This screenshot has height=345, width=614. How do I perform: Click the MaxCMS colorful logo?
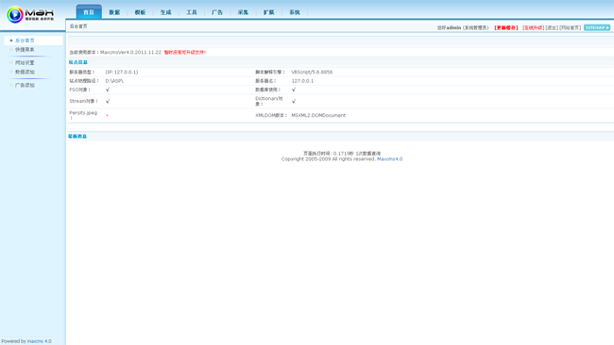point(30,15)
